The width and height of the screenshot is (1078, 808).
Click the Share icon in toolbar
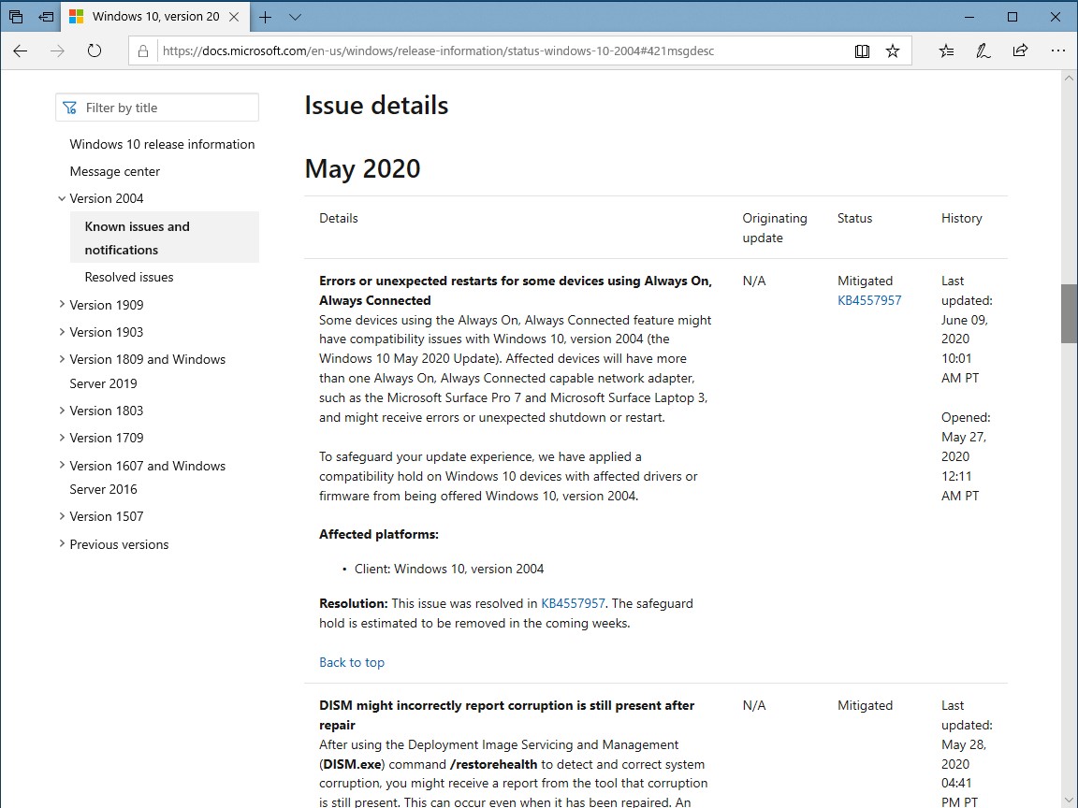point(1020,51)
